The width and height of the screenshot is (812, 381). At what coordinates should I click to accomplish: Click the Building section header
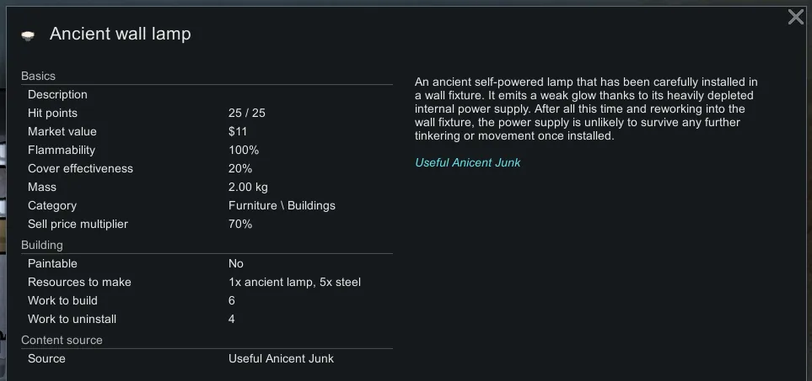42,245
